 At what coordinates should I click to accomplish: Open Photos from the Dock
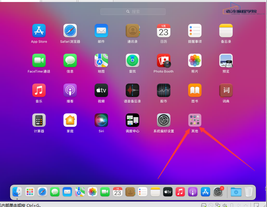[92, 192]
